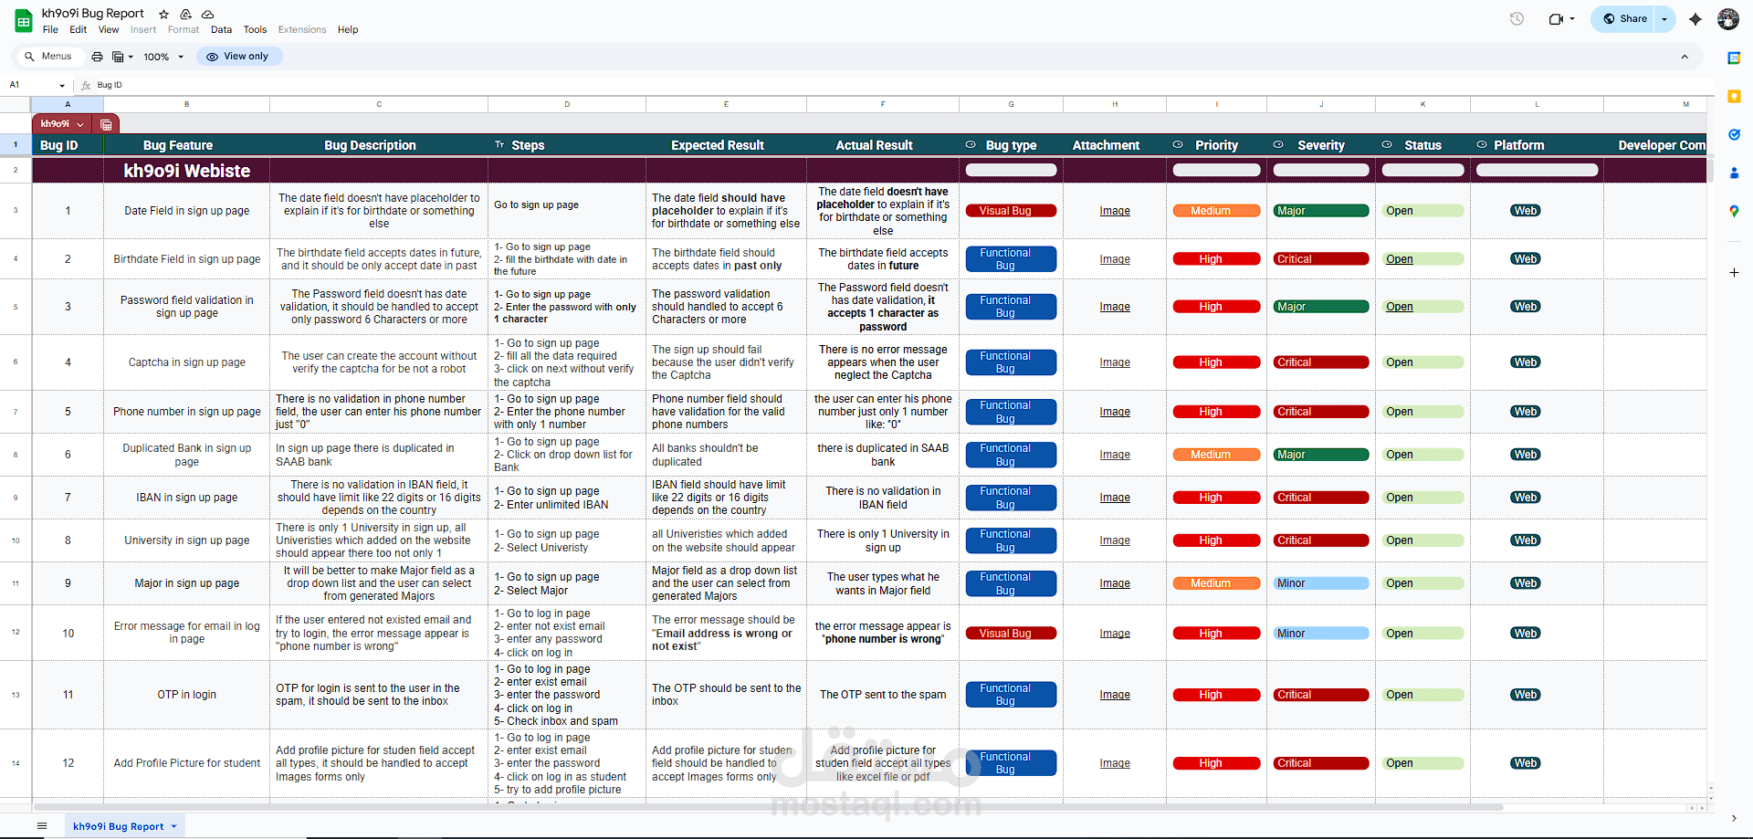Open the Name box A1 dropdown arrow

coord(62,85)
